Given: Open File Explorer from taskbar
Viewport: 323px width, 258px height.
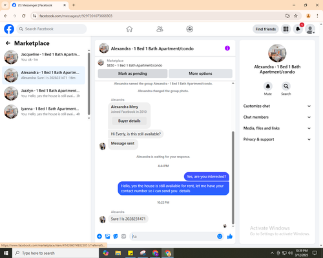Looking at the screenshot, I should 118,253.
